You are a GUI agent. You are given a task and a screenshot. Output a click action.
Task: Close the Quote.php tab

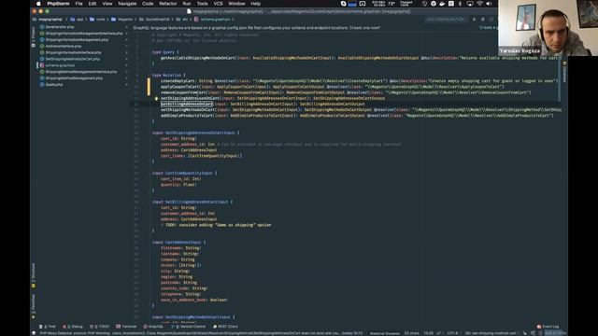click(x=127, y=84)
